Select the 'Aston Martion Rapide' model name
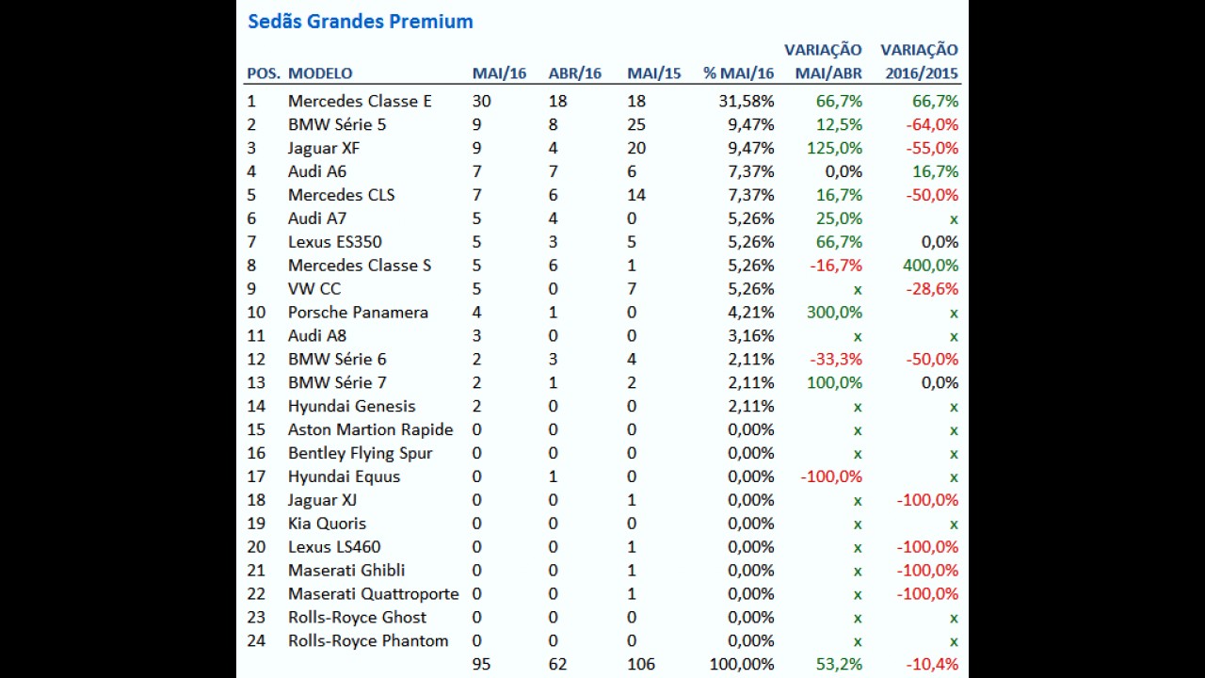 pos(371,430)
